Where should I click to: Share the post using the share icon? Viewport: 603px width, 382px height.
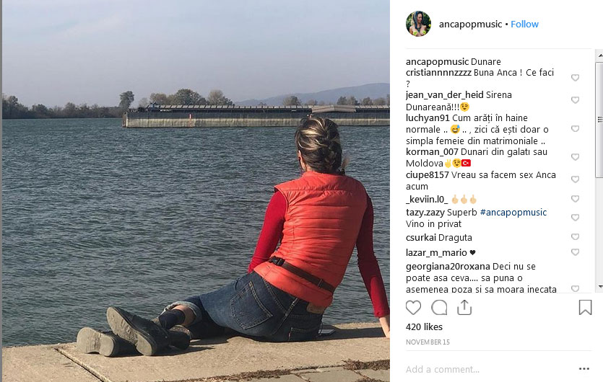point(464,308)
